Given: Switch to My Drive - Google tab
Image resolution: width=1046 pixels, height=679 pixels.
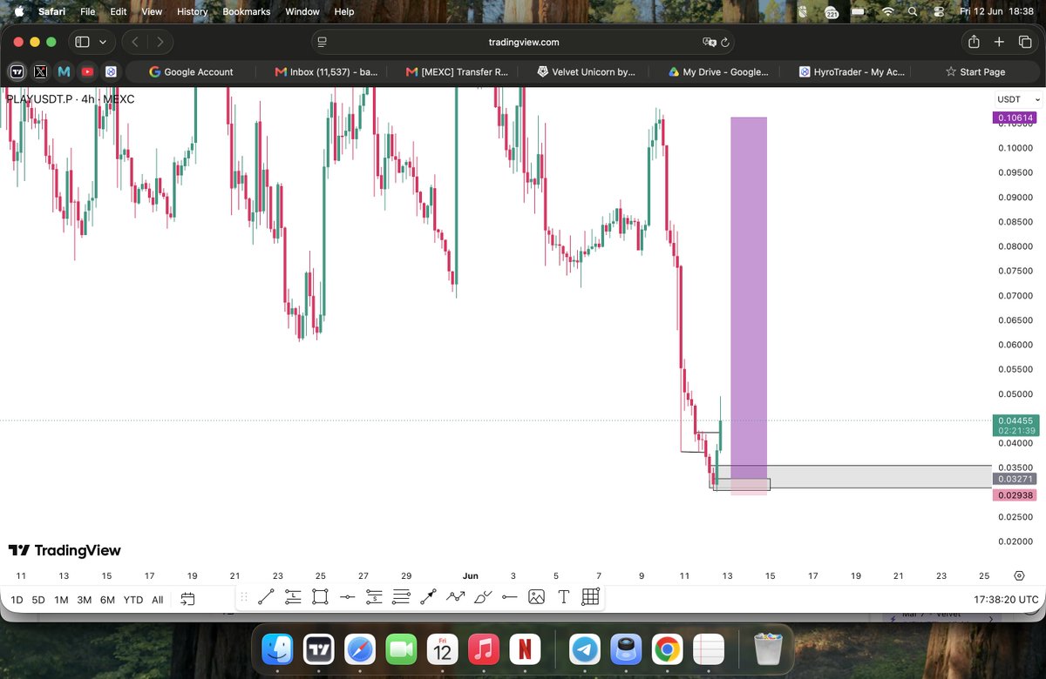Looking at the screenshot, I should 717,71.
